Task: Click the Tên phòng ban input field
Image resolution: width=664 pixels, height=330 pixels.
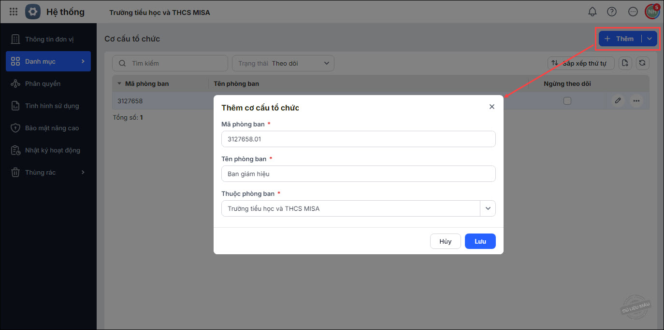Action: pos(358,174)
